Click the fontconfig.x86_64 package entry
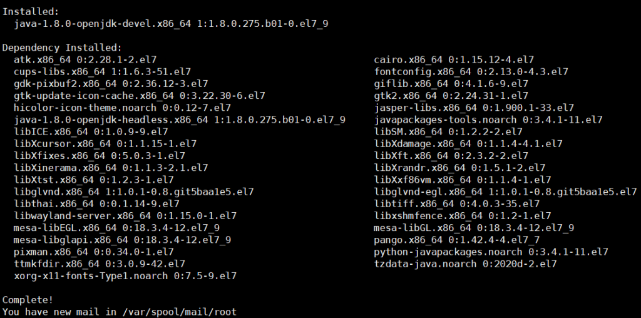The width and height of the screenshot is (641, 318). tap(471, 71)
